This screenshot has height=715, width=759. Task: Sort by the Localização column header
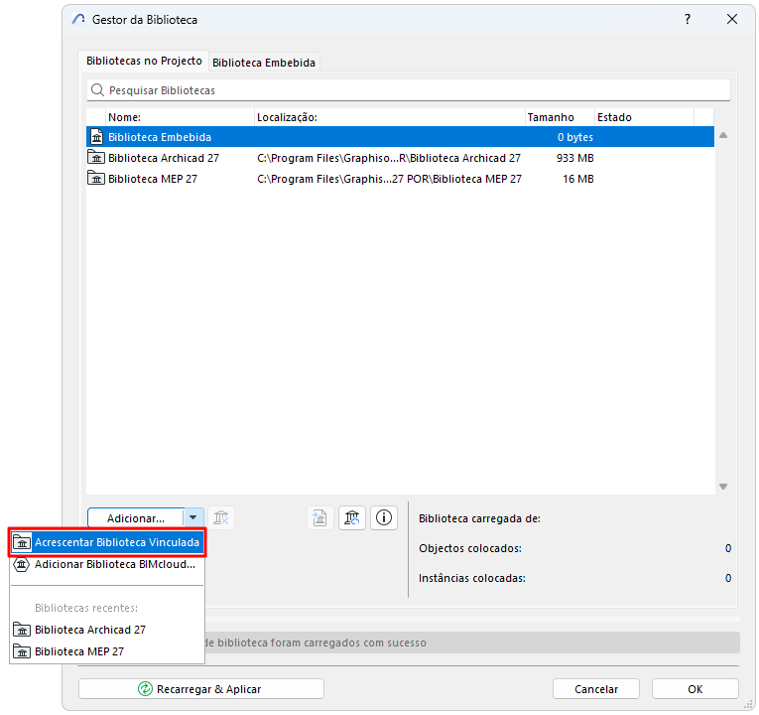390,117
